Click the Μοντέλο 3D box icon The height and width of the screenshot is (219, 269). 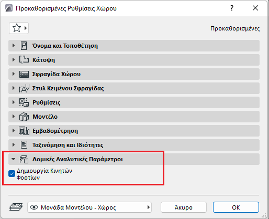(24, 117)
